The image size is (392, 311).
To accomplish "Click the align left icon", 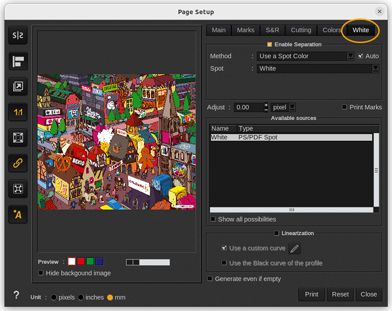I will (x=18, y=61).
